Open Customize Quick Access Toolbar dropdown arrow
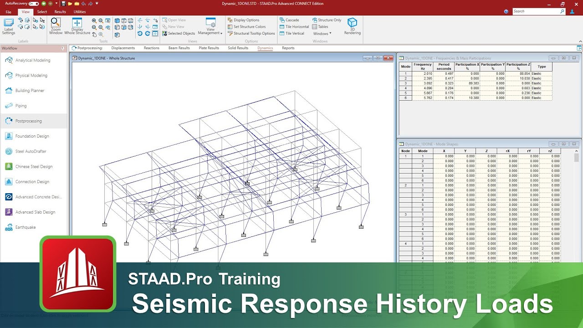 point(97,4)
